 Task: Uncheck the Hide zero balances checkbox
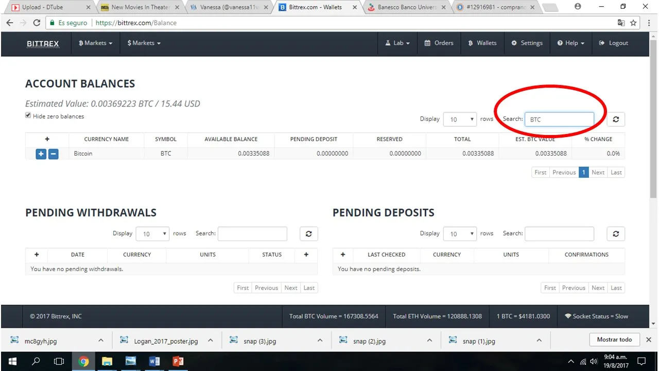28,116
